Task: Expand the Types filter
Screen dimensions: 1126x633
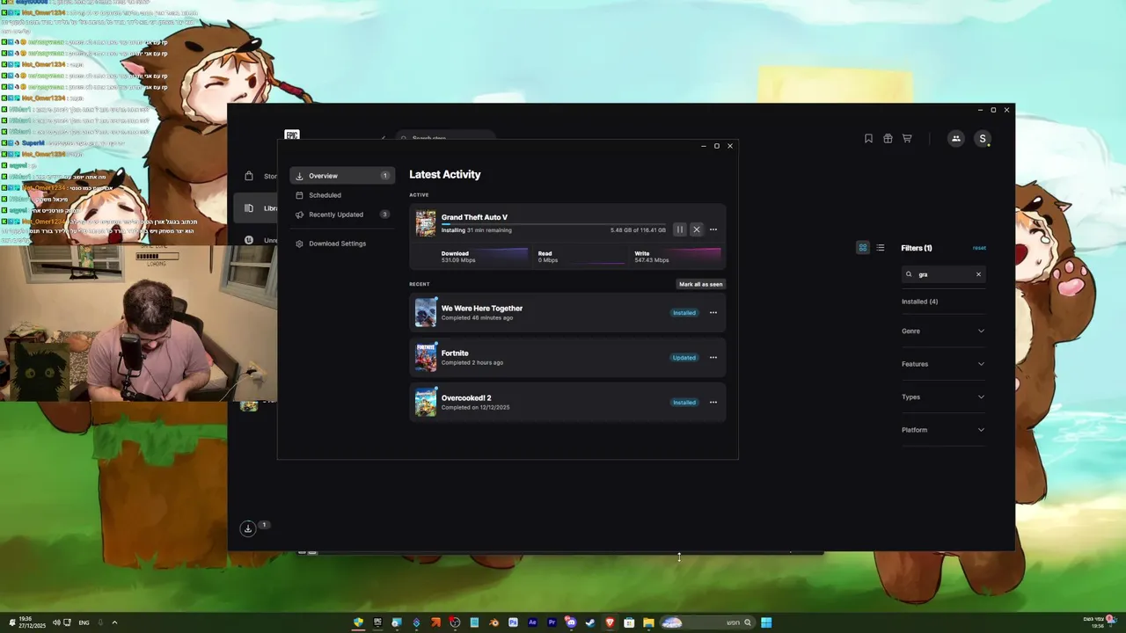Action: (x=943, y=397)
